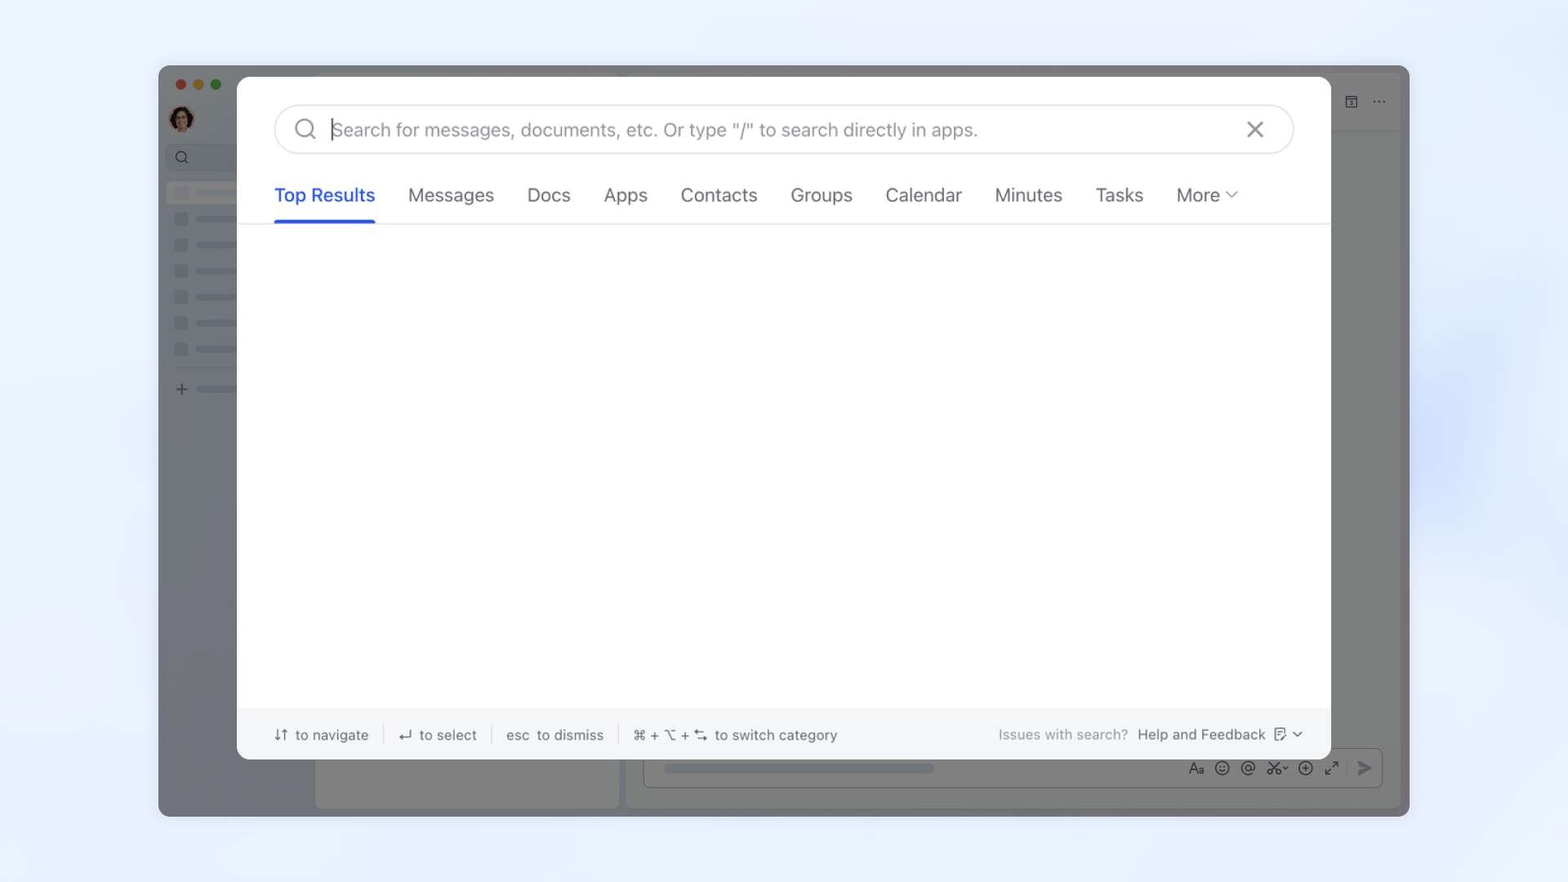1568x882 pixels.
Task: Click inside the search input field
Action: click(x=735, y=129)
